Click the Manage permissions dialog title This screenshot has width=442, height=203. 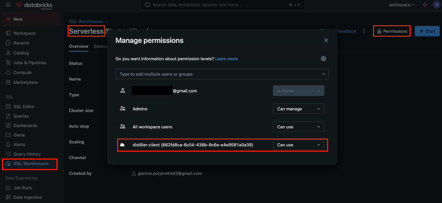(149, 40)
